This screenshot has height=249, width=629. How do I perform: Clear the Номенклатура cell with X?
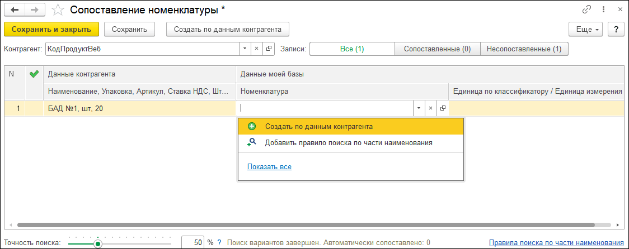tap(430, 108)
